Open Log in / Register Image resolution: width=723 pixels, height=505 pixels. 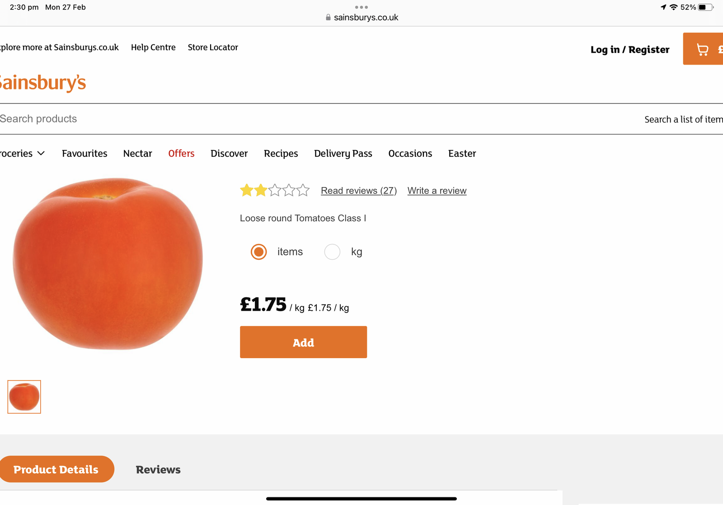tap(630, 50)
